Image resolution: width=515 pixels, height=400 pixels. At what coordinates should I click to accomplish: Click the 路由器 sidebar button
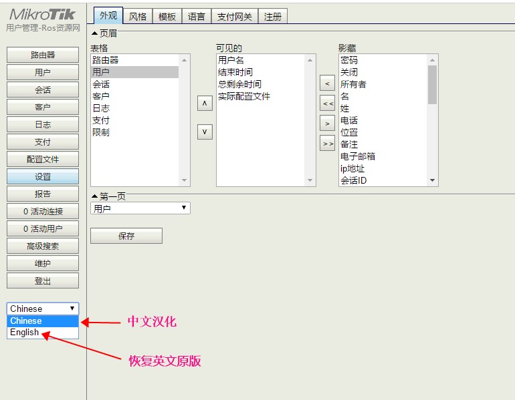pyautogui.click(x=43, y=55)
